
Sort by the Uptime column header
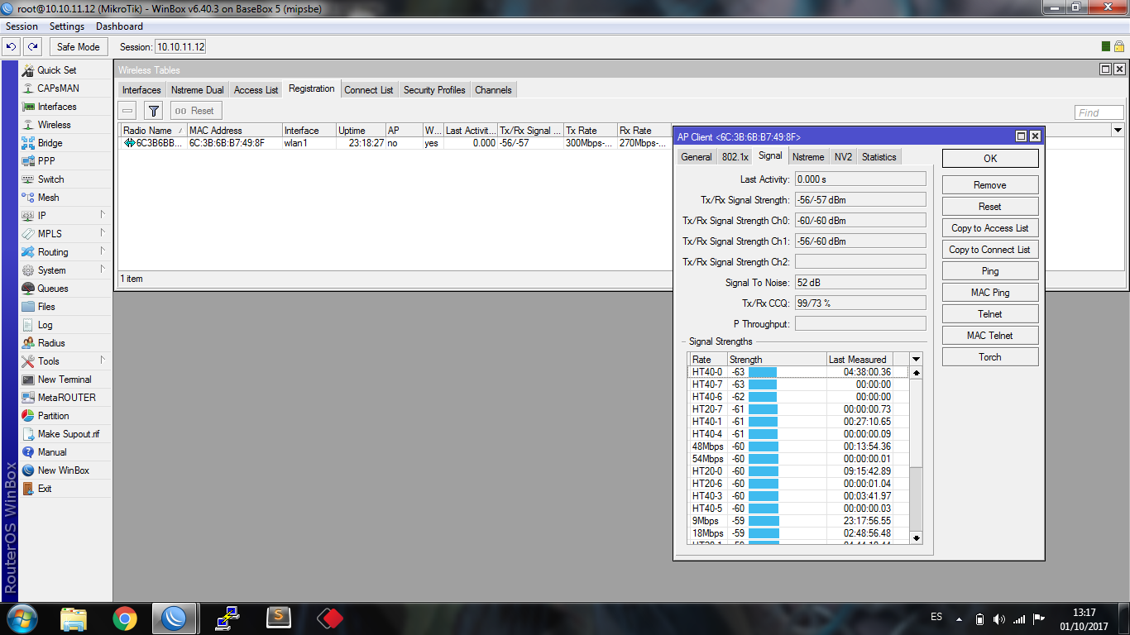(361, 131)
